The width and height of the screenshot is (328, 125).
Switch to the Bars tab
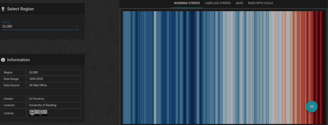coord(239,3)
